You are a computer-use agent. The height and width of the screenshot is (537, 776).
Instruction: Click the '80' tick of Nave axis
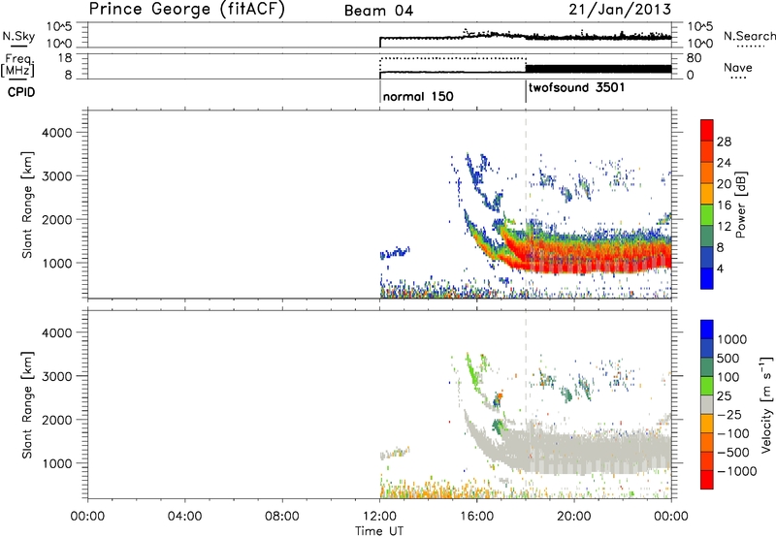[x=694, y=58]
